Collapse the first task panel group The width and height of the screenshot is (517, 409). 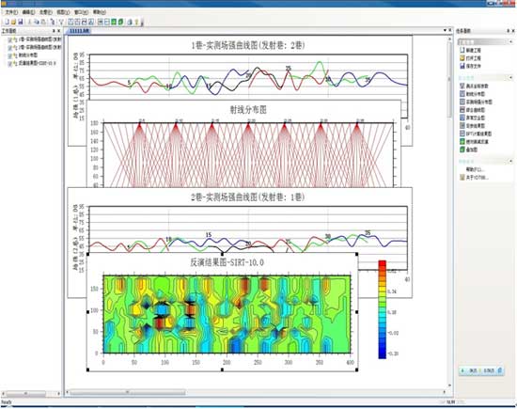[x=510, y=42]
